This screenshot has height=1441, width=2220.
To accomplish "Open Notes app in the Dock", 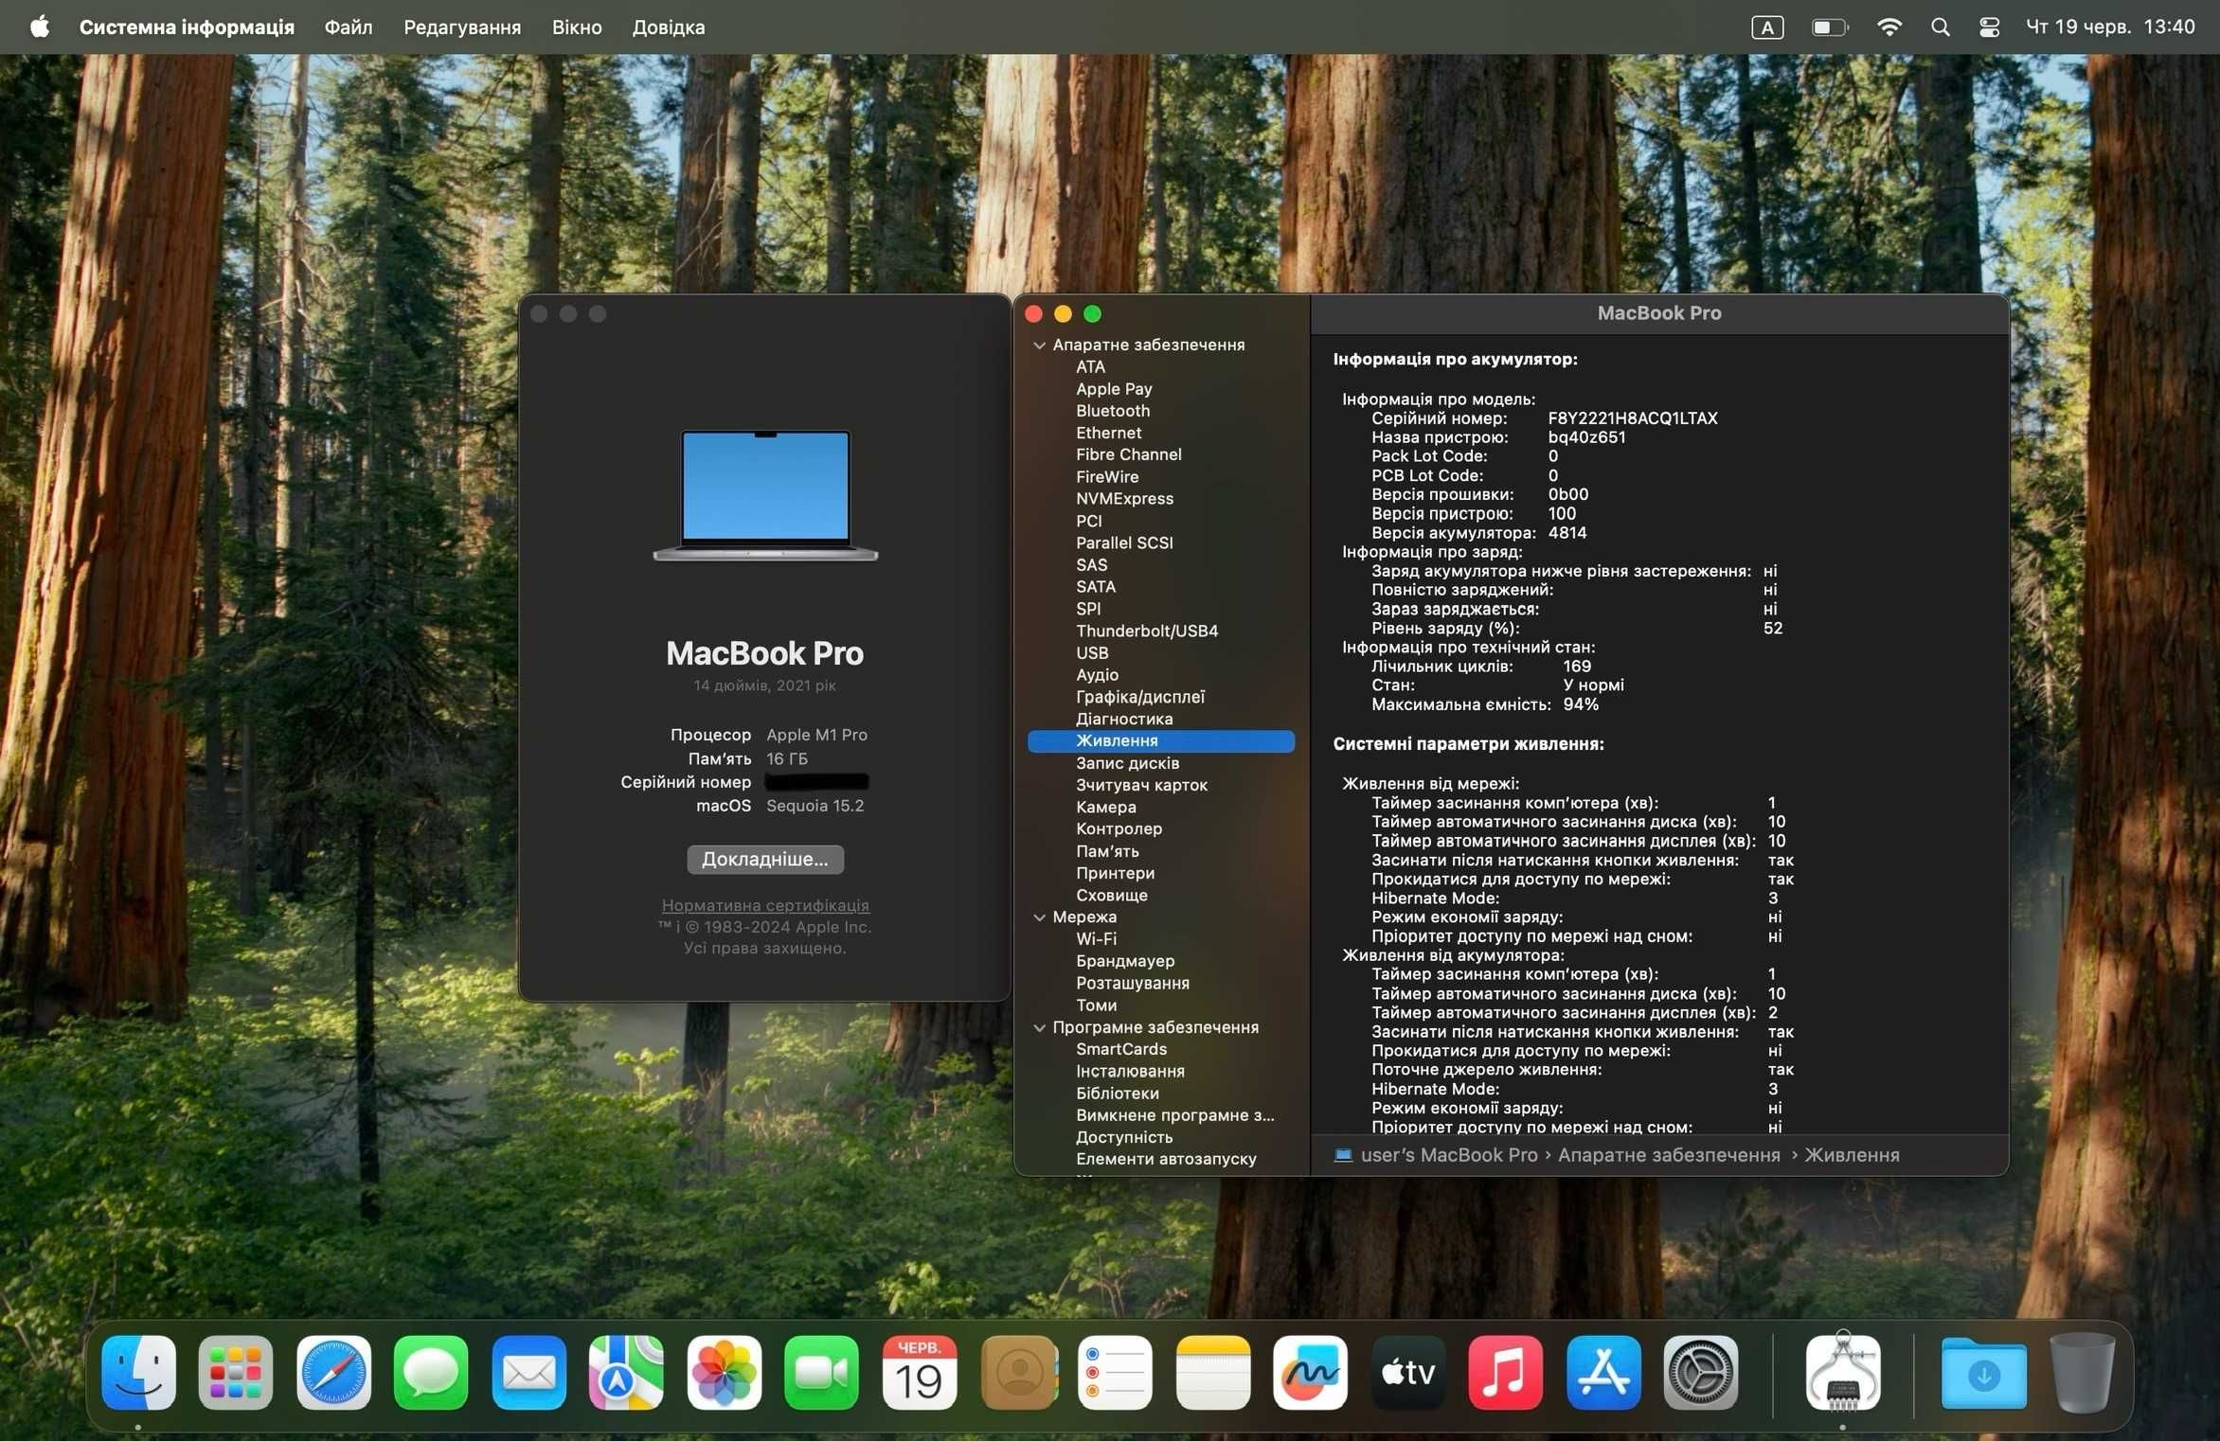I will pos(1212,1372).
